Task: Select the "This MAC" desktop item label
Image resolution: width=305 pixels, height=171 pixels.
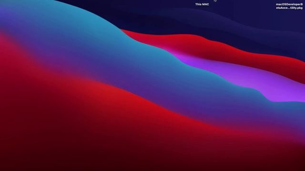Action: (202, 4)
